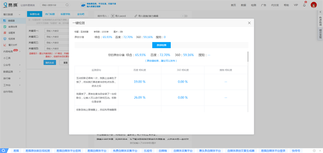Click the 乐观号 bottom link

pyautogui.click(x=148, y=151)
